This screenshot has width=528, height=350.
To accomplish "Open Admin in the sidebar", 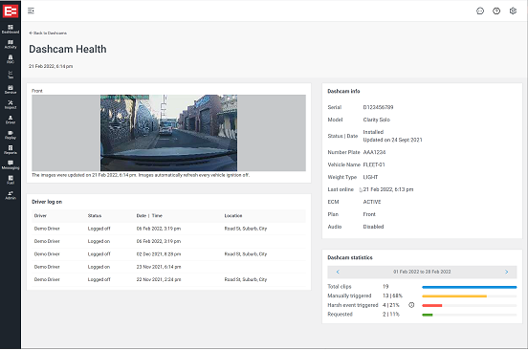I will (x=11, y=195).
